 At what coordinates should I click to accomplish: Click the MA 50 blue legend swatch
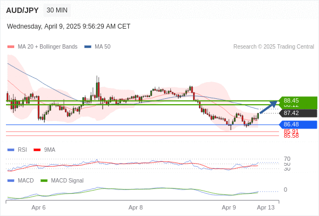coord(88,47)
